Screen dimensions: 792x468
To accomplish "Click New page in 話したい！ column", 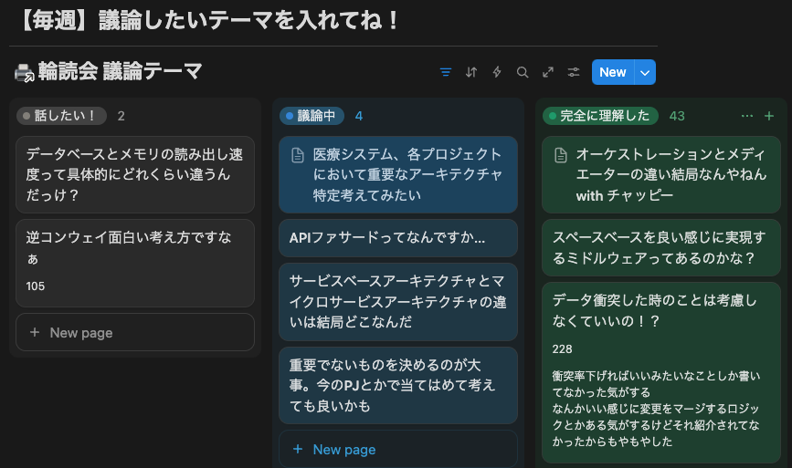I will coord(135,332).
